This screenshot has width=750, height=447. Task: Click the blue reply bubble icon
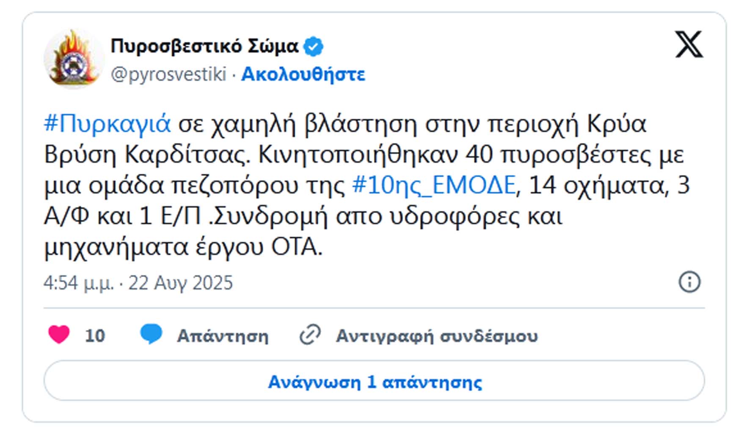(151, 334)
